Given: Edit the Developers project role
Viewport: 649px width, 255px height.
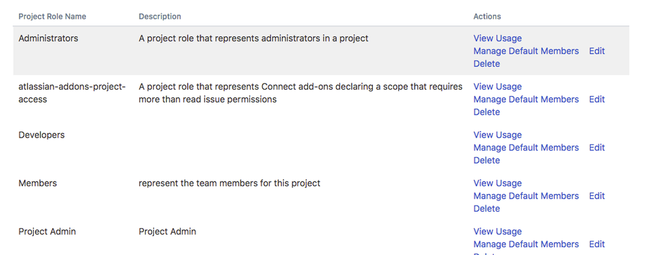Looking at the screenshot, I should click(597, 148).
